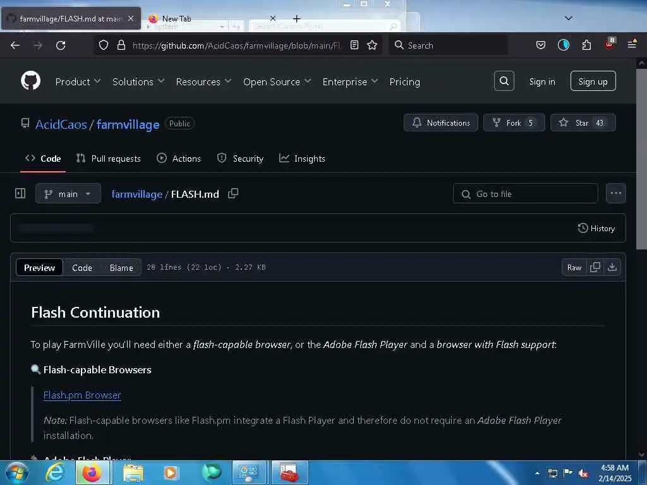Expand the Product menu
This screenshot has width=647, height=485.
coord(78,81)
